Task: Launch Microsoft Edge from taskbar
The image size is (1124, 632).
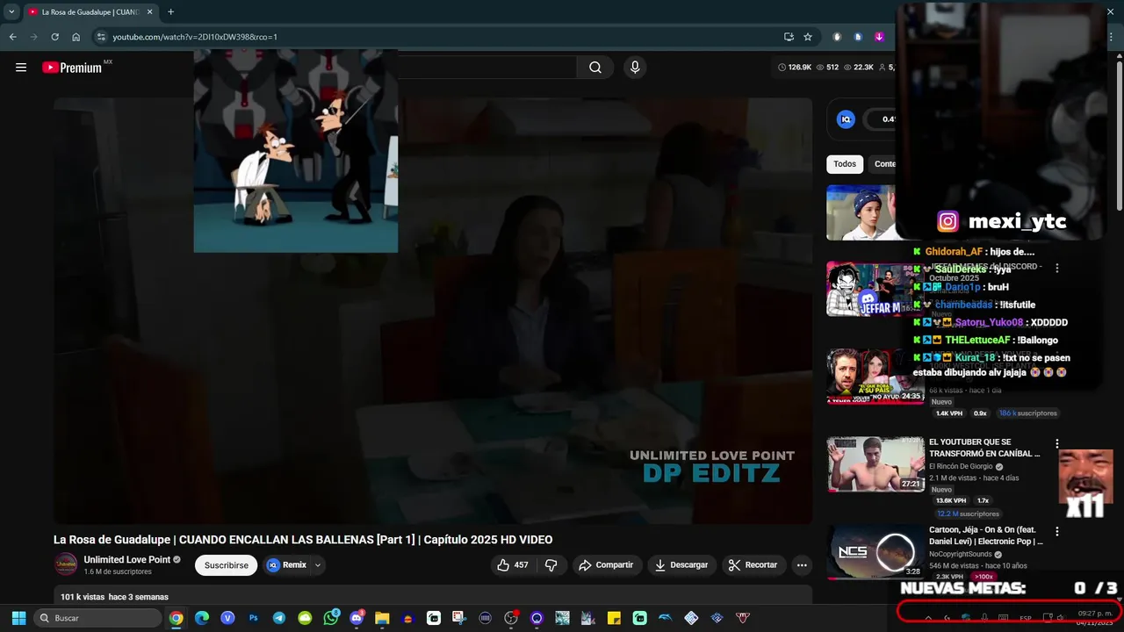Action: point(202,618)
